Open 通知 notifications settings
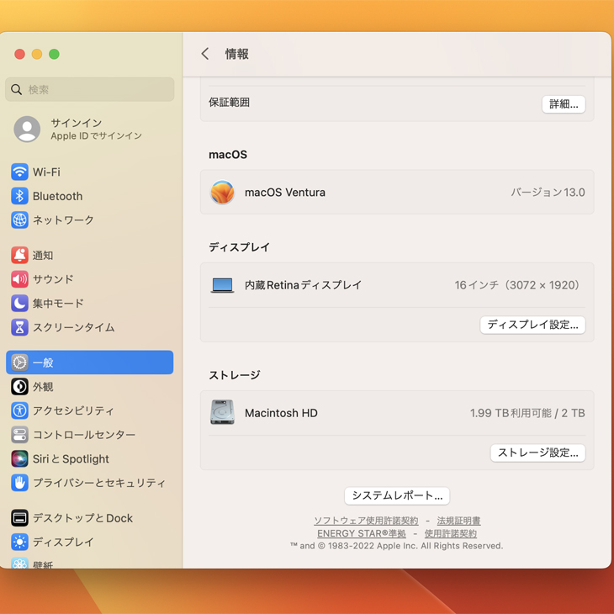The image size is (614, 614). point(42,256)
